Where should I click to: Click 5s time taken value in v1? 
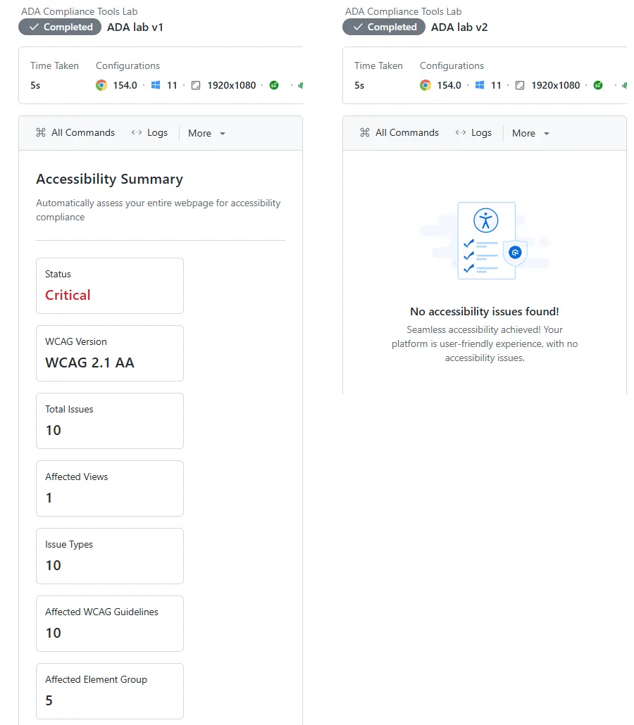[x=35, y=86]
